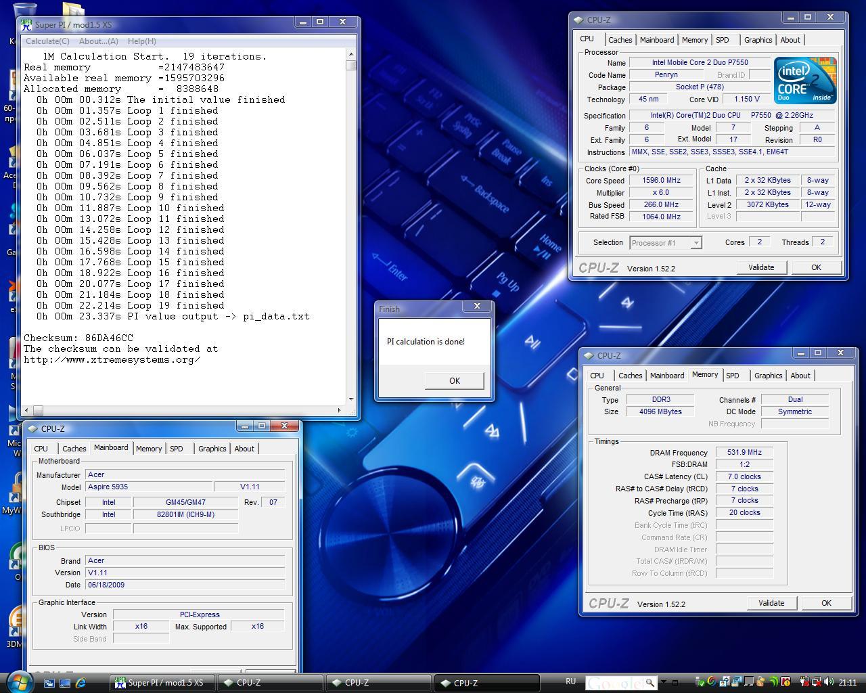
Task: Click OK in CPU-Z processor window
Action: pos(816,267)
